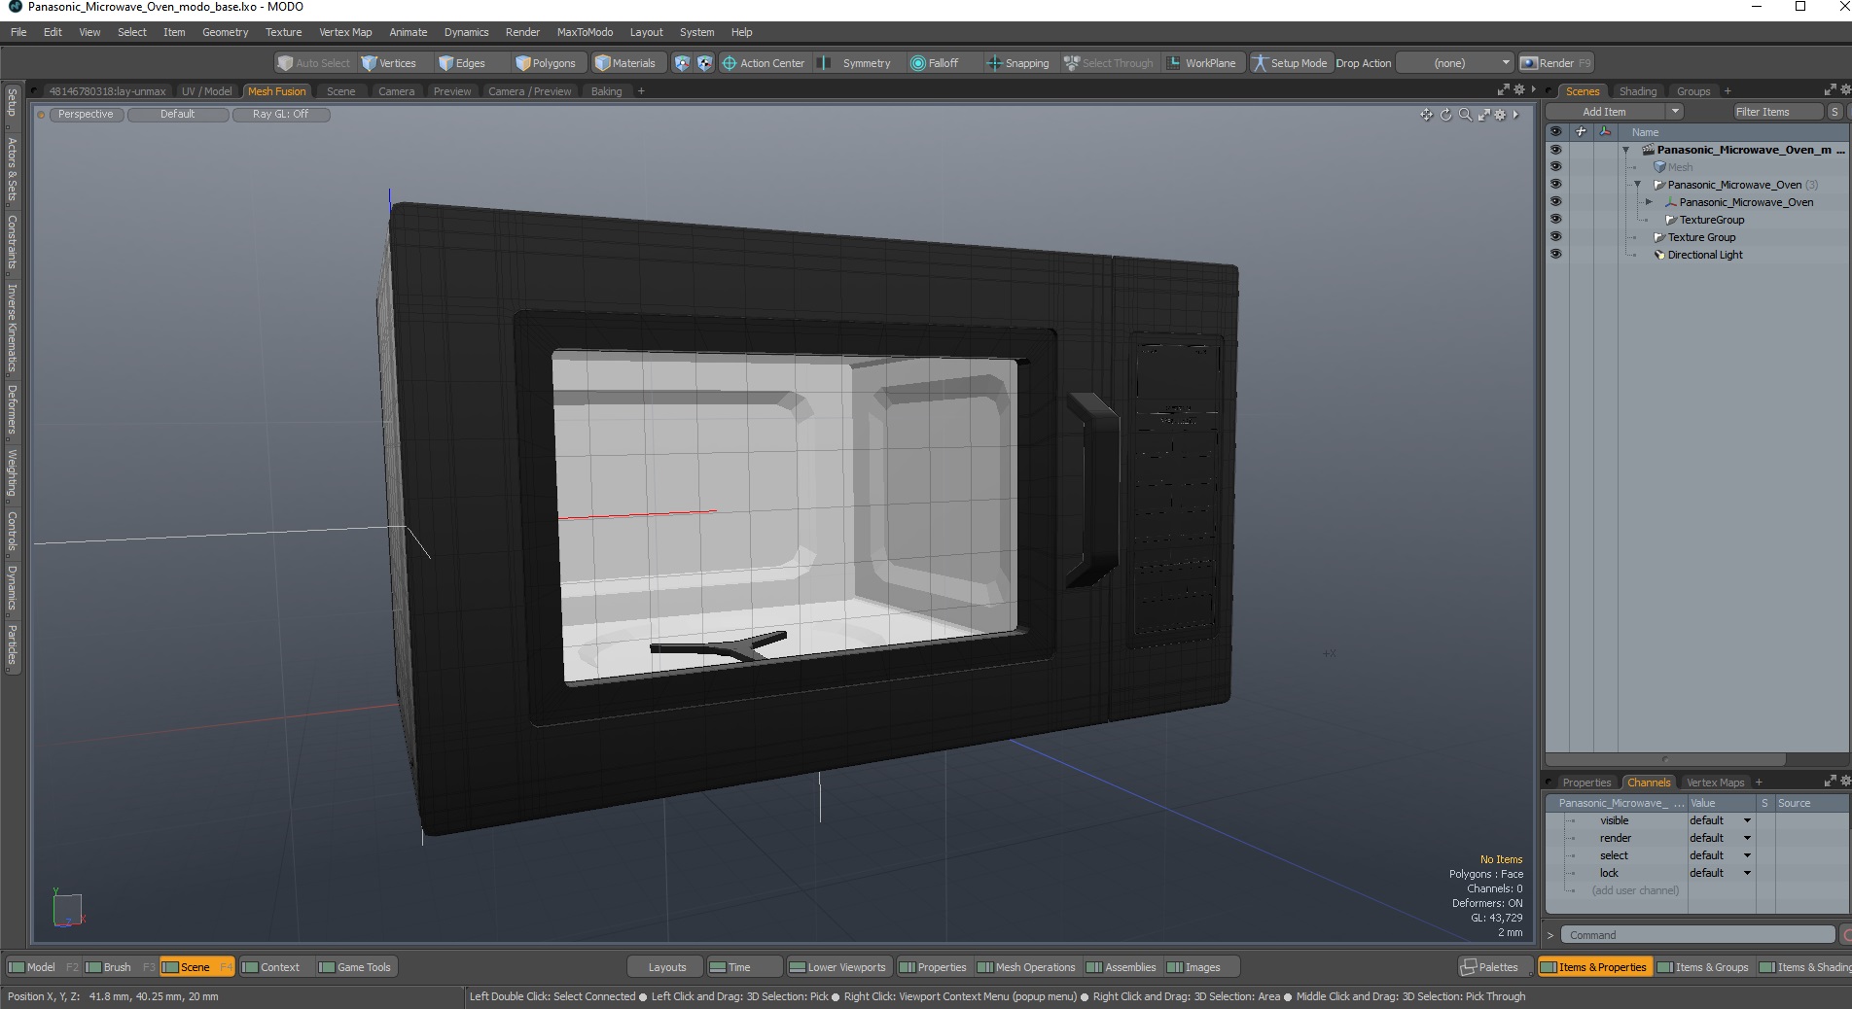Click the Scenes panel expand icon
1852x1009 pixels.
(1830, 89)
